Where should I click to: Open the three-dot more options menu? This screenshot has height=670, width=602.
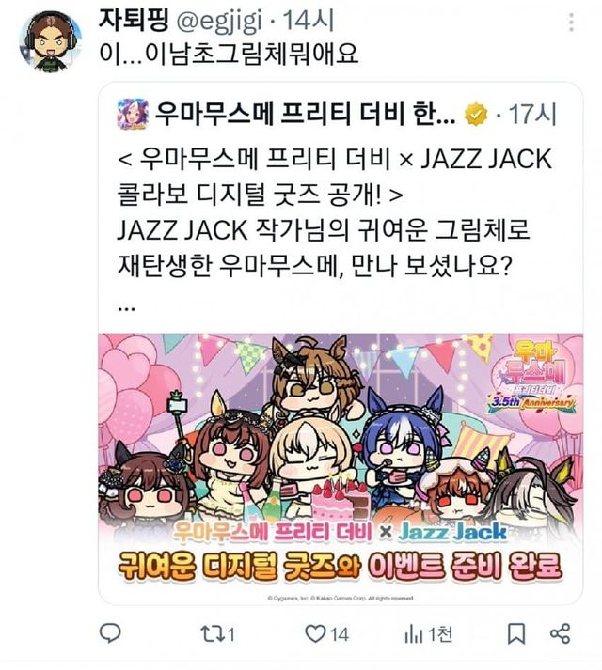click(571, 23)
